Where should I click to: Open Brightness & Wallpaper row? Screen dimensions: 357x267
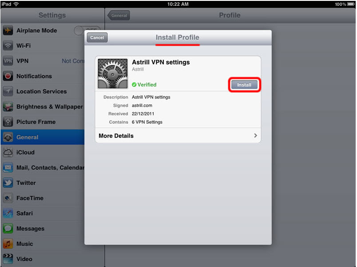(x=43, y=106)
